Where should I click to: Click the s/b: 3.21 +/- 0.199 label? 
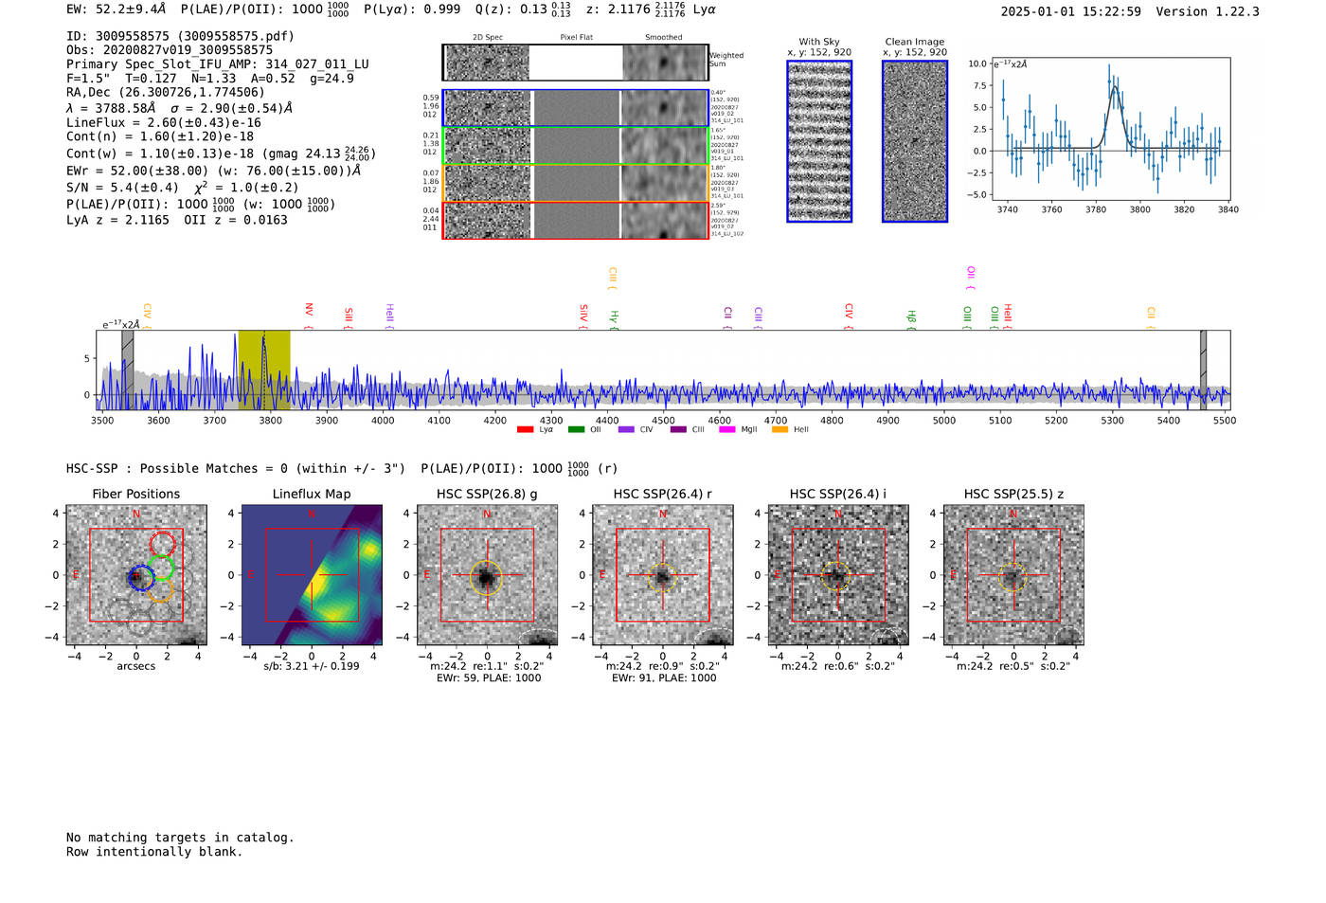coord(312,666)
